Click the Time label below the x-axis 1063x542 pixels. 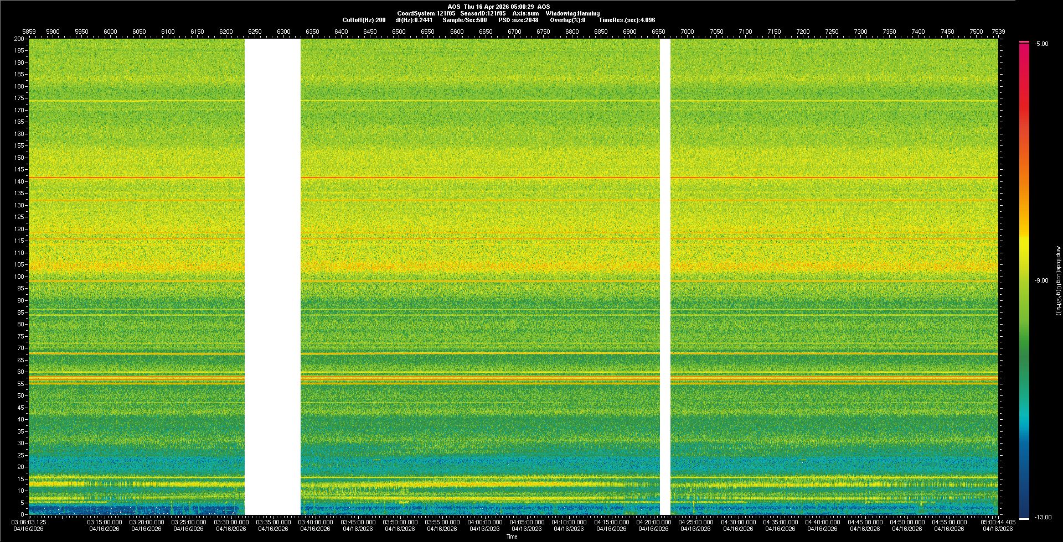[x=512, y=536]
